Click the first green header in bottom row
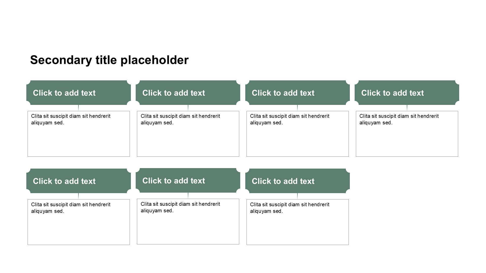 (78, 181)
